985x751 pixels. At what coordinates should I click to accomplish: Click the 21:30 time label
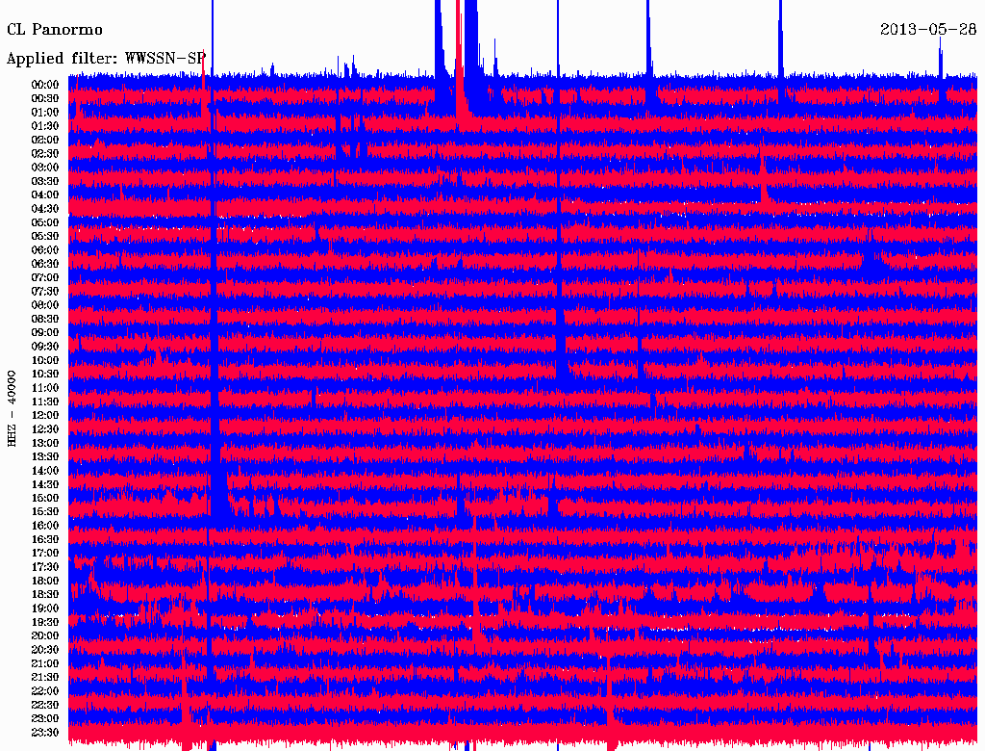(x=45, y=678)
